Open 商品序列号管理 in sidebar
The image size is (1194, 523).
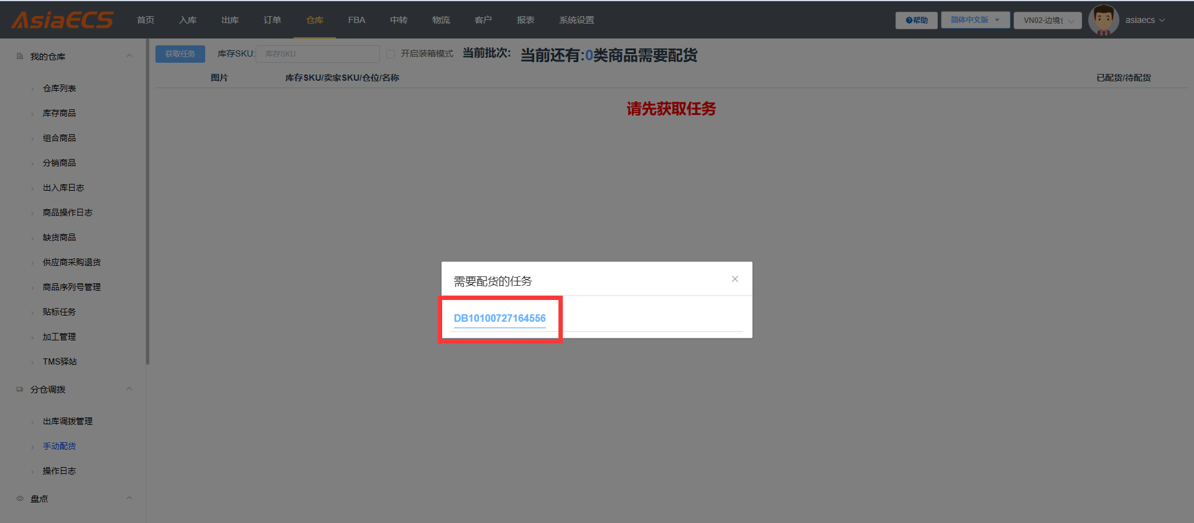click(x=72, y=287)
